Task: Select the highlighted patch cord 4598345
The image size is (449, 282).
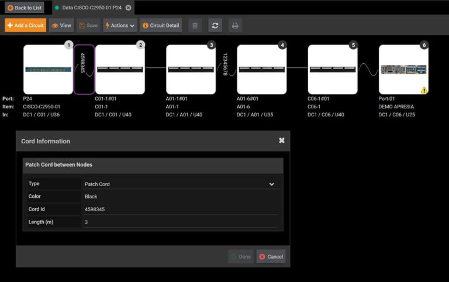Action: 84,70
